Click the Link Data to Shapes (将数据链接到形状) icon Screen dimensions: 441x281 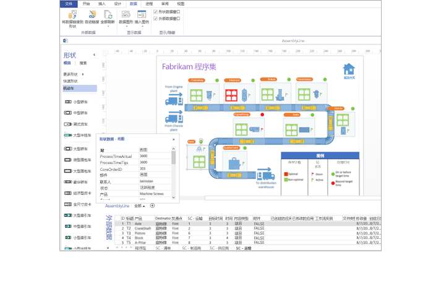[72, 15]
